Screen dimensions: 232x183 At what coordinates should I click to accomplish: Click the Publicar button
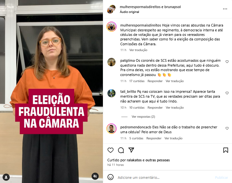point(222,178)
